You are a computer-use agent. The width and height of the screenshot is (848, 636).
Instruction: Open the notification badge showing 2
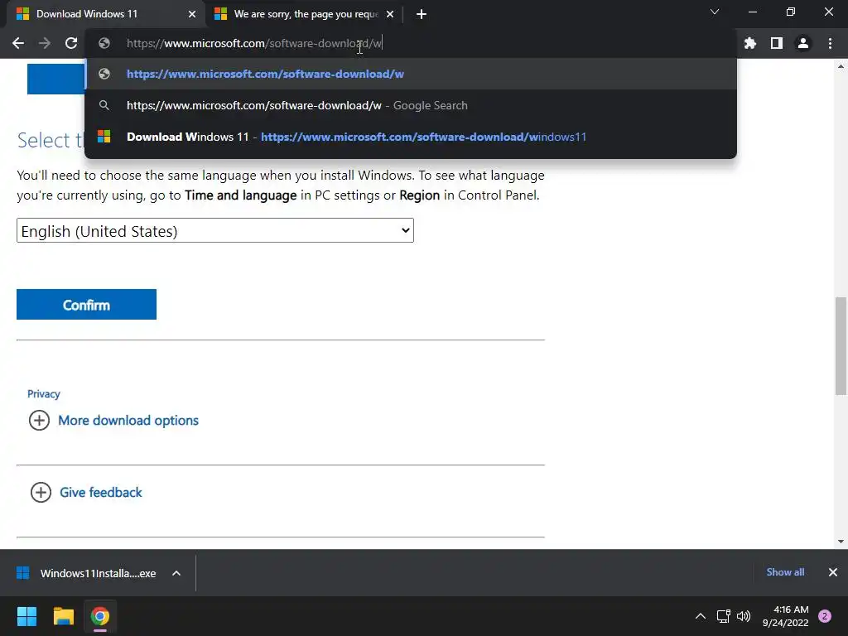click(825, 616)
